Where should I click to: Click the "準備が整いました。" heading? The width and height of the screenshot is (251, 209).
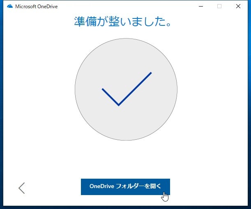(x=122, y=21)
